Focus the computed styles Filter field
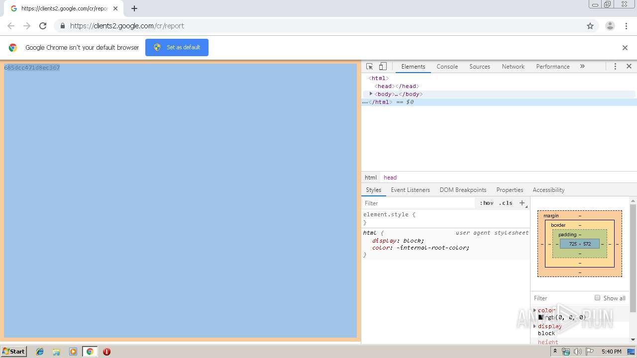This screenshot has height=358, width=637. (562, 298)
